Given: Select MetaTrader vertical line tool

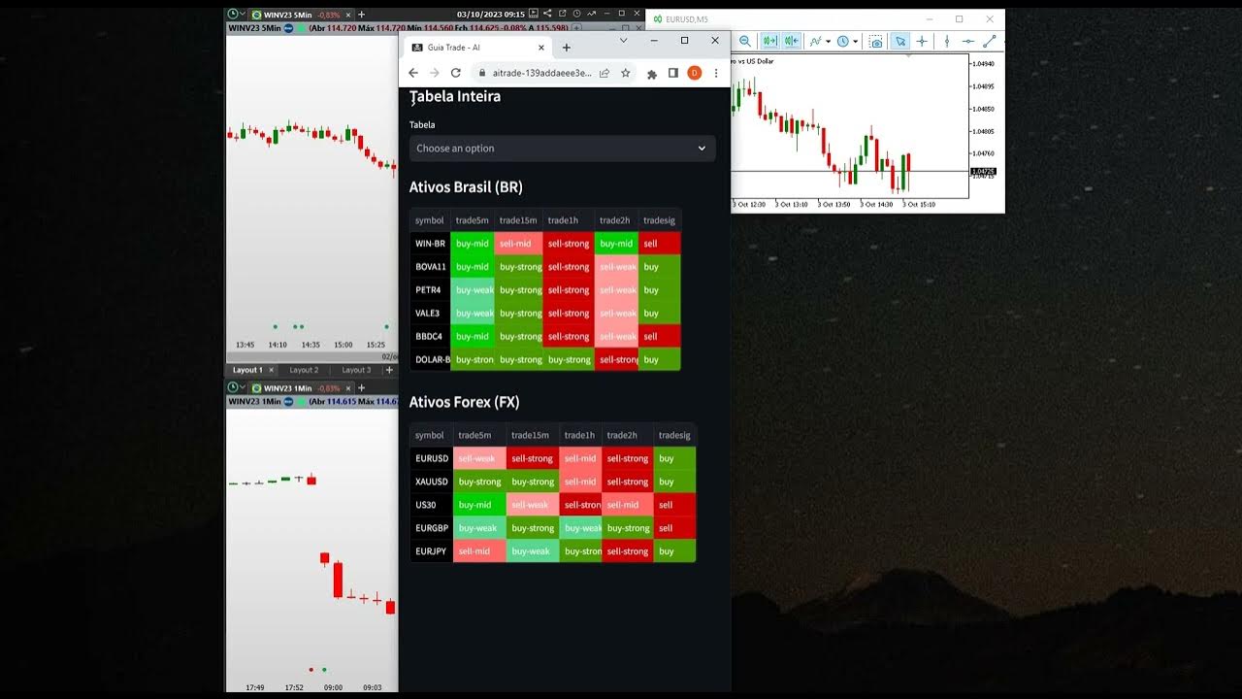Looking at the screenshot, I should click(x=945, y=41).
